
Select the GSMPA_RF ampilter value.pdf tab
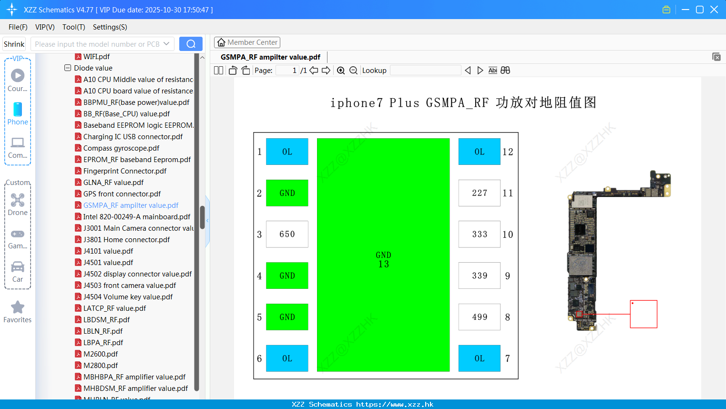click(x=270, y=57)
